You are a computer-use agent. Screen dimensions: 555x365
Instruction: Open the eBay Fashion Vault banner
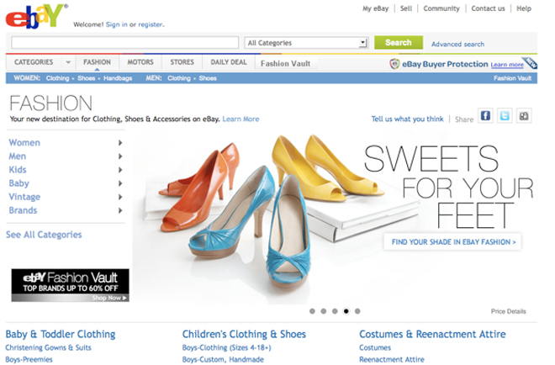coord(70,285)
